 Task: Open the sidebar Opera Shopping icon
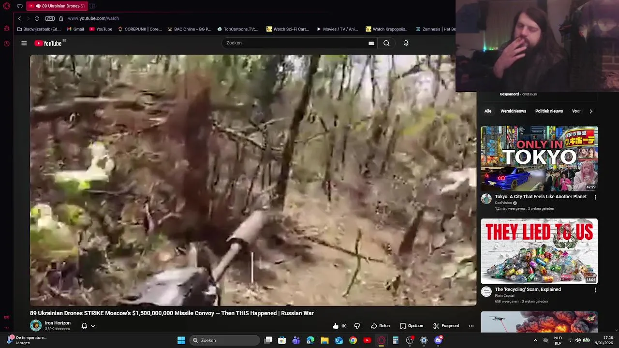[6, 29]
